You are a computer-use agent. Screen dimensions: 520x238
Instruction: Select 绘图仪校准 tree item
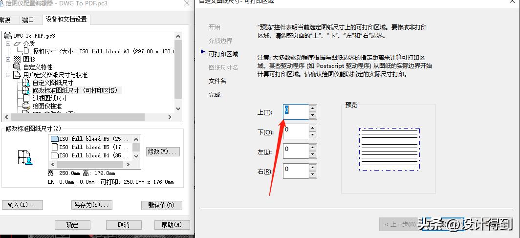coord(47,106)
